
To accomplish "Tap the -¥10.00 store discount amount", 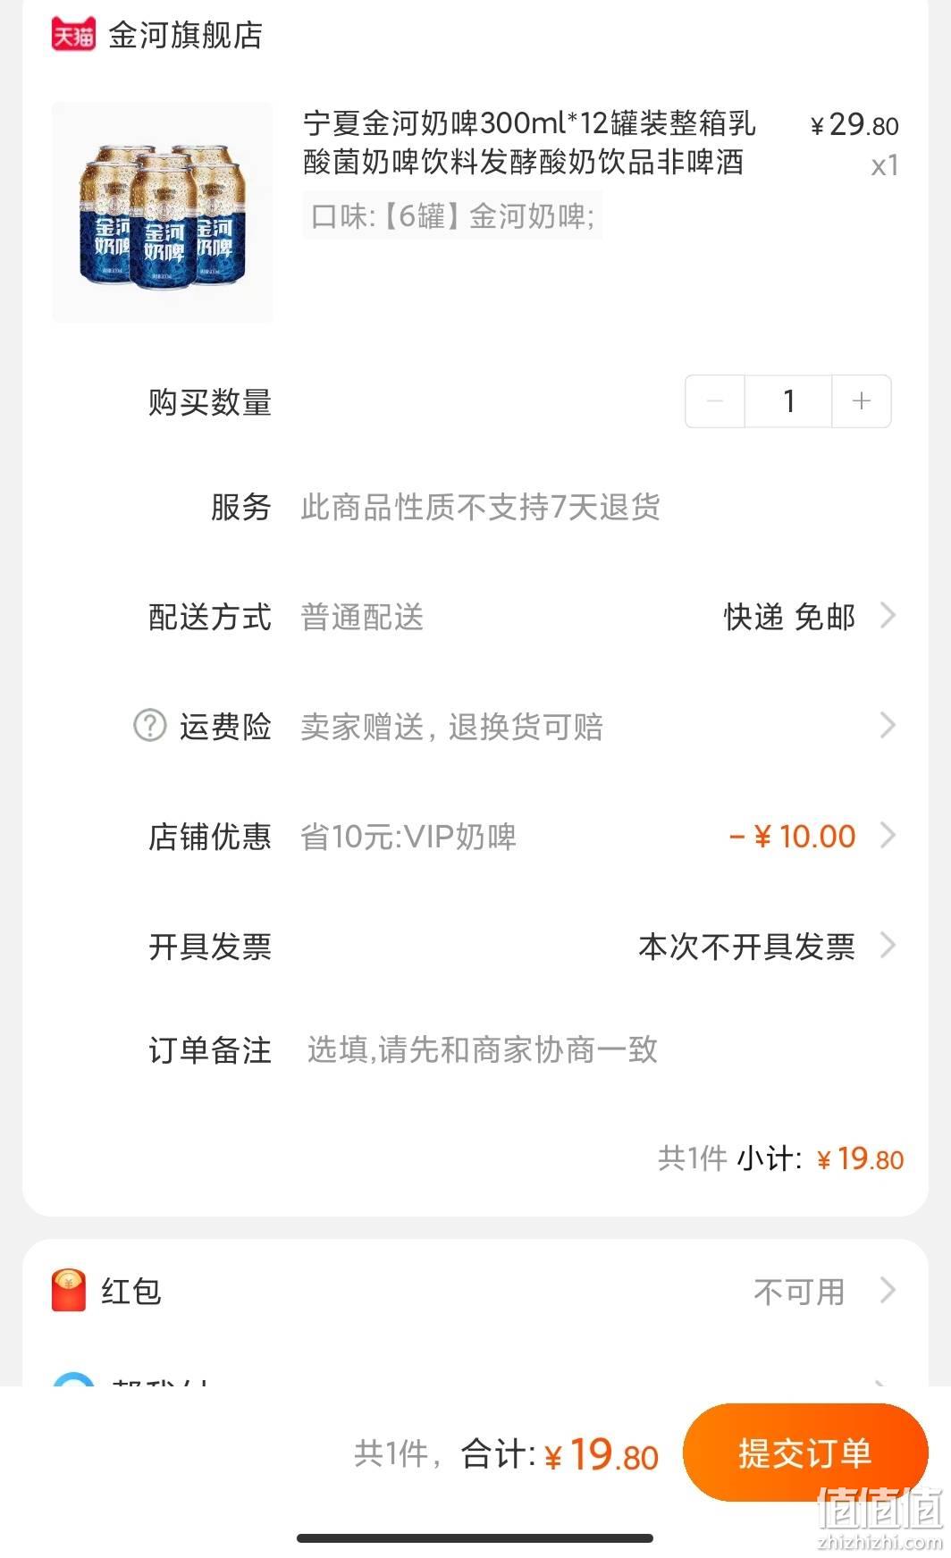I will click(793, 836).
